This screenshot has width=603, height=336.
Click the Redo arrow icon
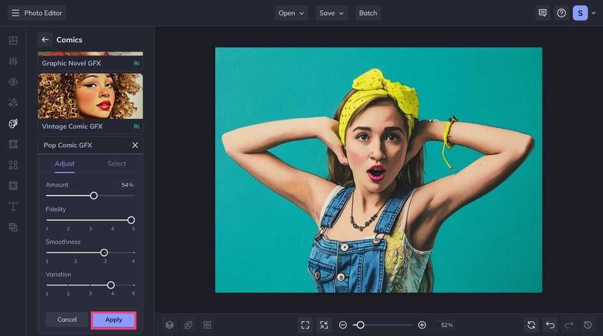point(569,325)
